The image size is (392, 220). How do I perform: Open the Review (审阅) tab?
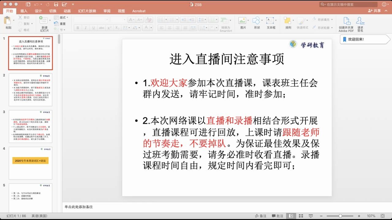[107, 11]
